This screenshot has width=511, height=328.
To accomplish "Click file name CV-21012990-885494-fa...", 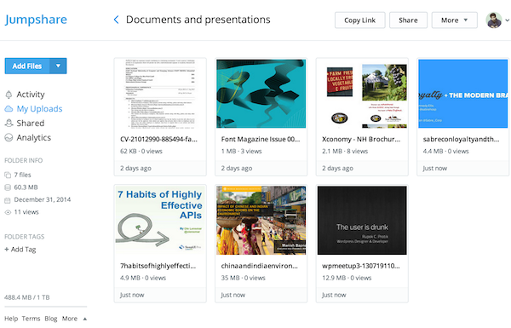I will pos(158,139).
